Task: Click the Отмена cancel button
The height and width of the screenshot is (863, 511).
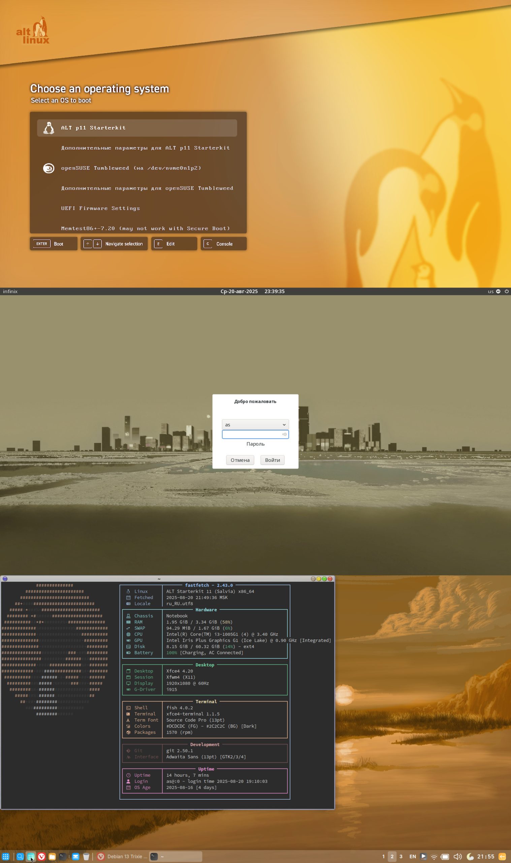Action: [240, 460]
